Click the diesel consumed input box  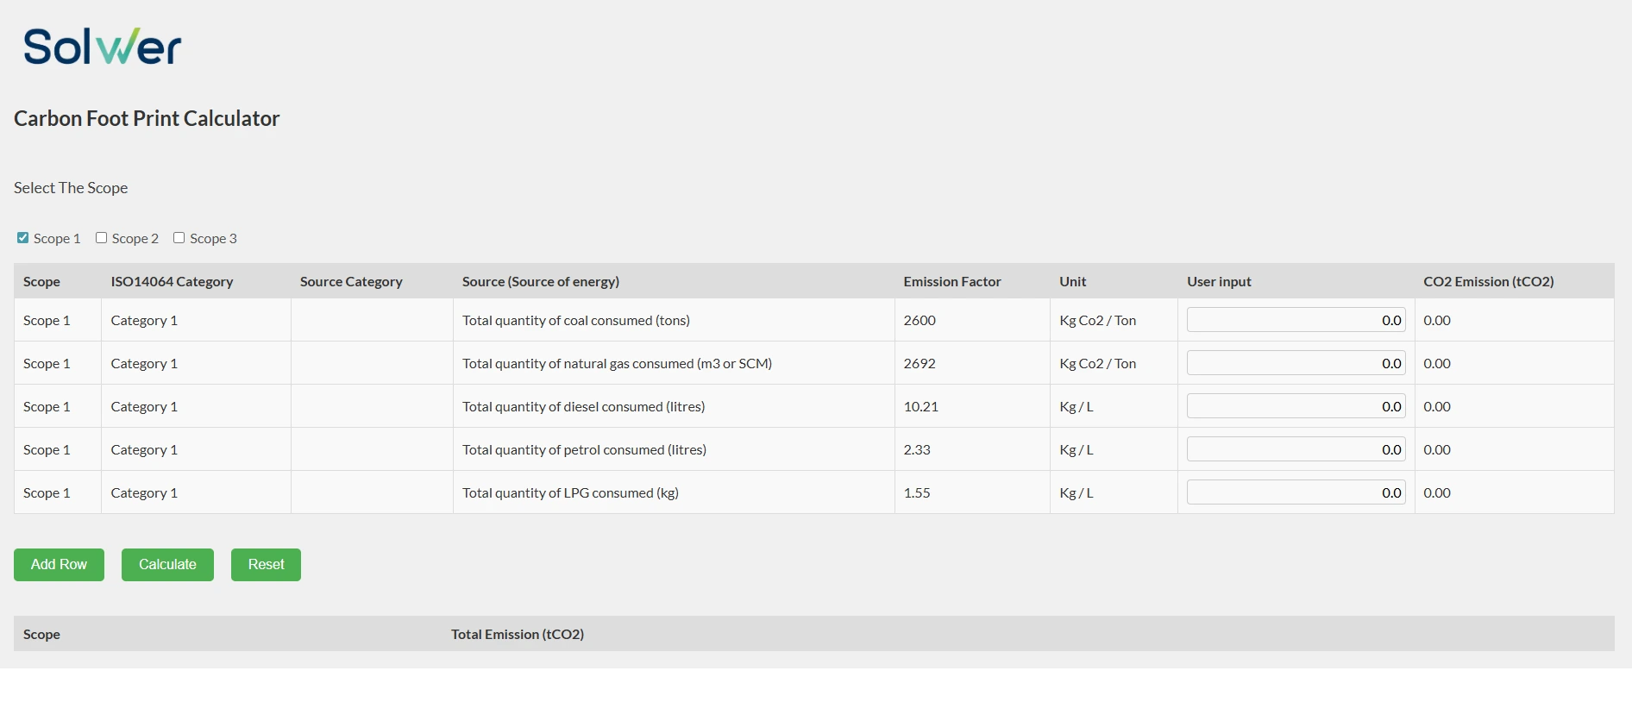(1295, 406)
